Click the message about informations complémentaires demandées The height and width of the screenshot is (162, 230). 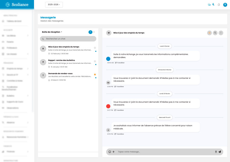[x=155, y=56]
